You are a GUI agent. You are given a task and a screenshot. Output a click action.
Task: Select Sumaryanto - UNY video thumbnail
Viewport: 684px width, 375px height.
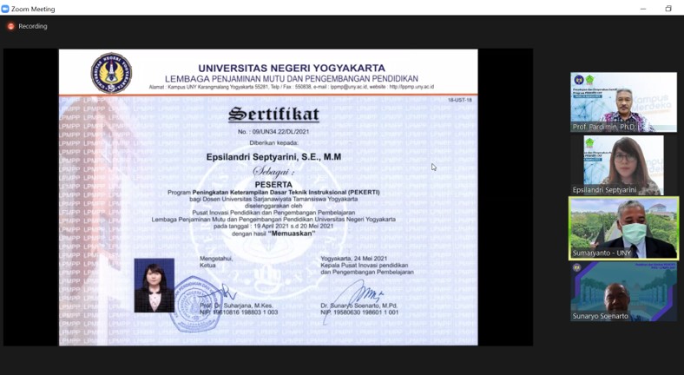tap(624, 228)
